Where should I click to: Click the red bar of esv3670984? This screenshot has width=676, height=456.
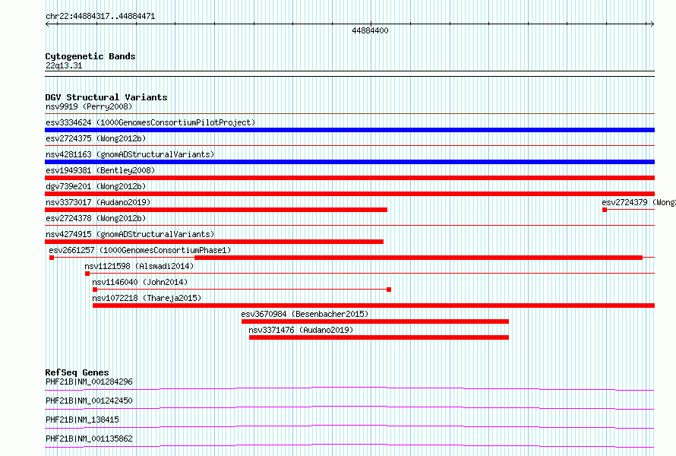tap(375, 321)
